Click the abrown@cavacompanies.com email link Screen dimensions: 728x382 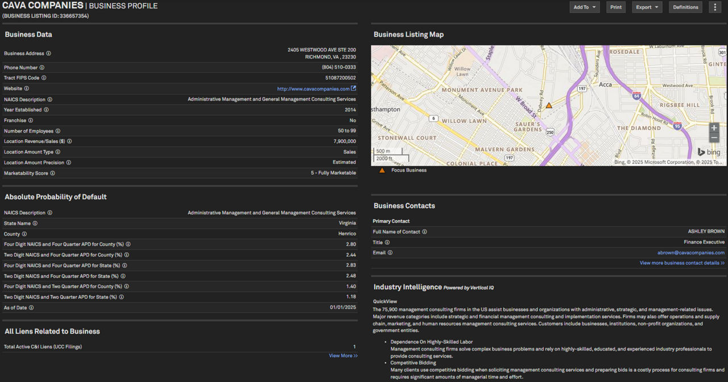tap(691, 253)
